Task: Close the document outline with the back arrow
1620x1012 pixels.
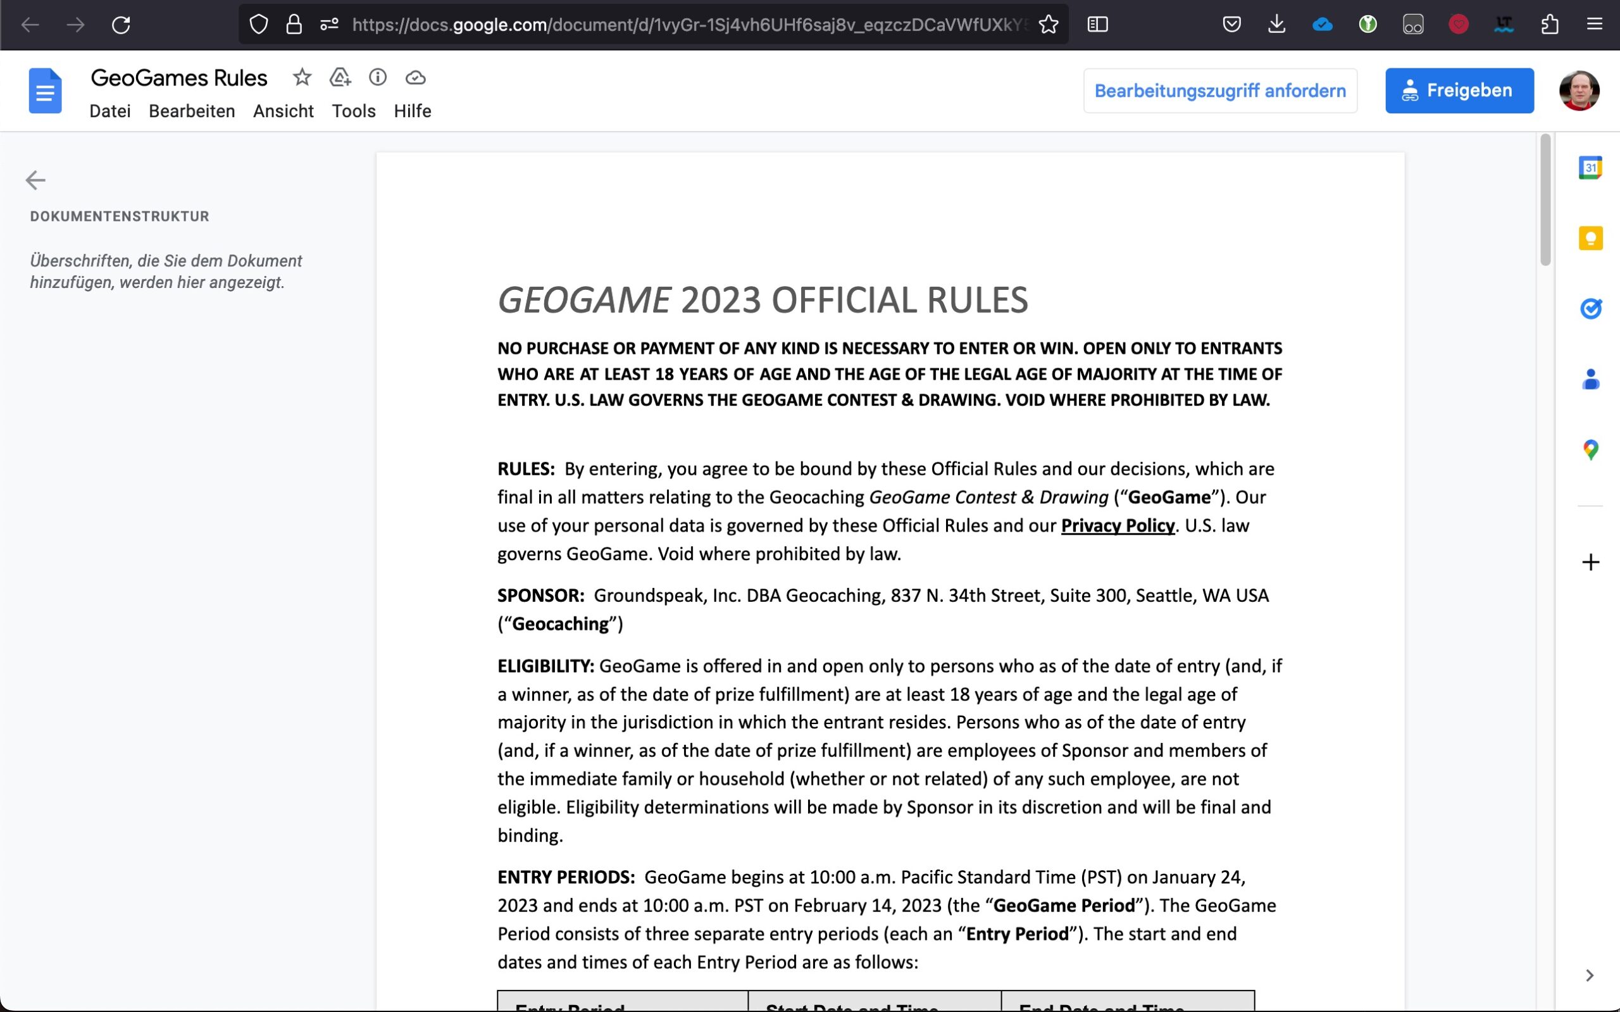Action: click(x=35, y=180)
